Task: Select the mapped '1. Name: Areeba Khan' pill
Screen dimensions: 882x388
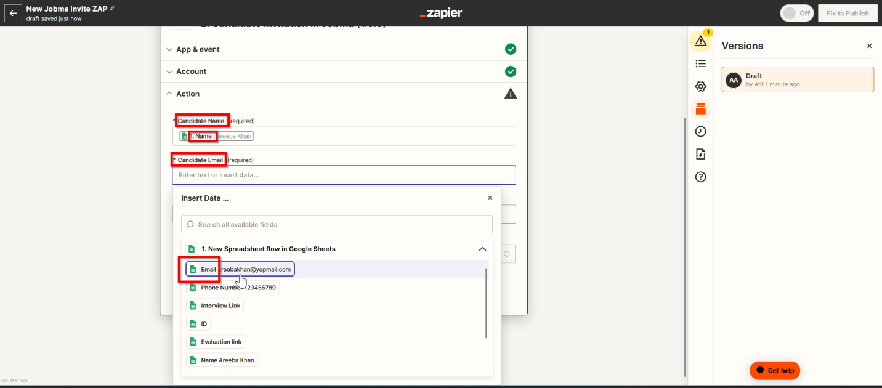Action: (x=216, y=136)
